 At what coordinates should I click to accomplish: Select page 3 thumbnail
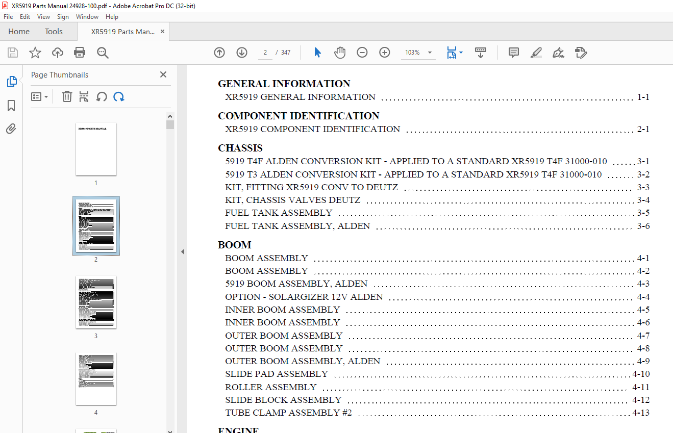96,302
